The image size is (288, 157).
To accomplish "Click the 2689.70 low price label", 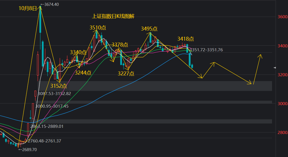I will pyautogui.click(x=28, y=150).
